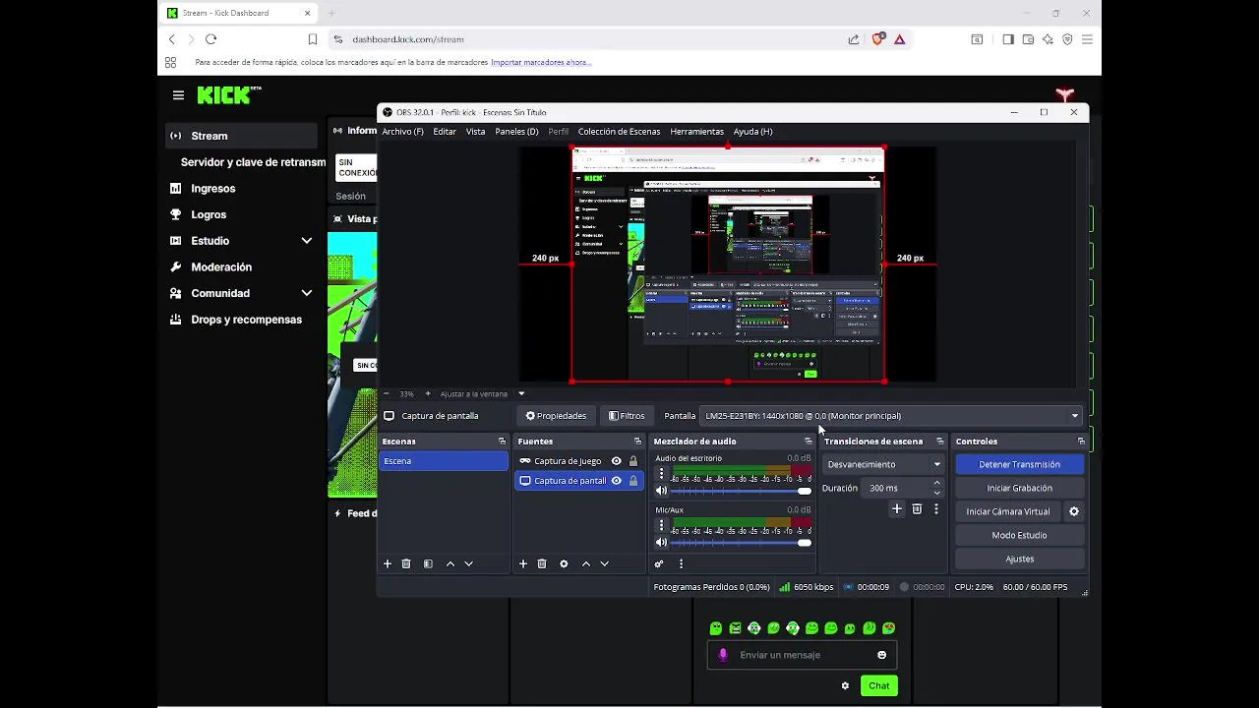The width and height of the screenshot is (1259, 708).
Task: Mute the Mic/Aux speaker icon
Action: point(661,542)
